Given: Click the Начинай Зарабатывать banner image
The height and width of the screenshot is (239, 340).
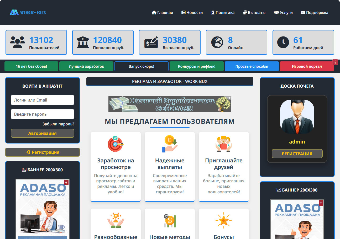Looking at the screenshot, I should click(x=170, y=104).
